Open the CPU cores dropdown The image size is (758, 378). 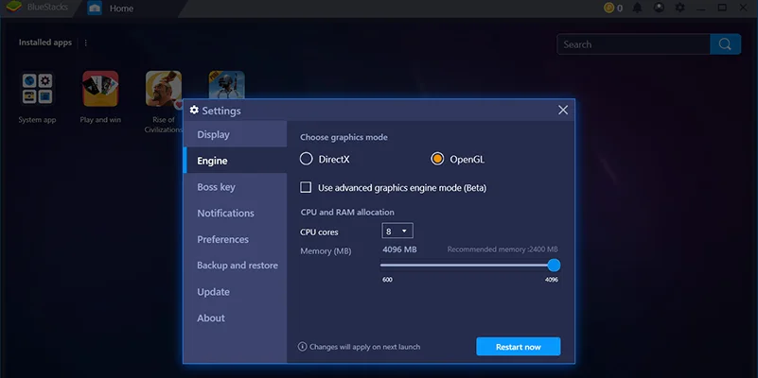[x=397, y=232]
